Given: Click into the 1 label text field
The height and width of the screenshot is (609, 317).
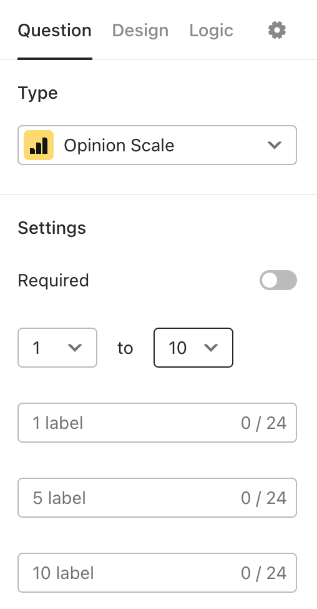Looking at the screenshot, I should click(x=157, y=423).
